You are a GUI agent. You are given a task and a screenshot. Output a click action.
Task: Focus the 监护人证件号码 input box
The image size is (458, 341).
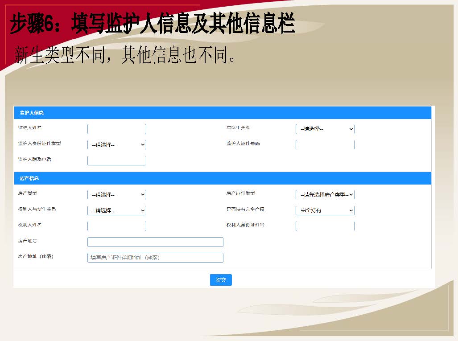pyautogui.click(x=325, y=144)
